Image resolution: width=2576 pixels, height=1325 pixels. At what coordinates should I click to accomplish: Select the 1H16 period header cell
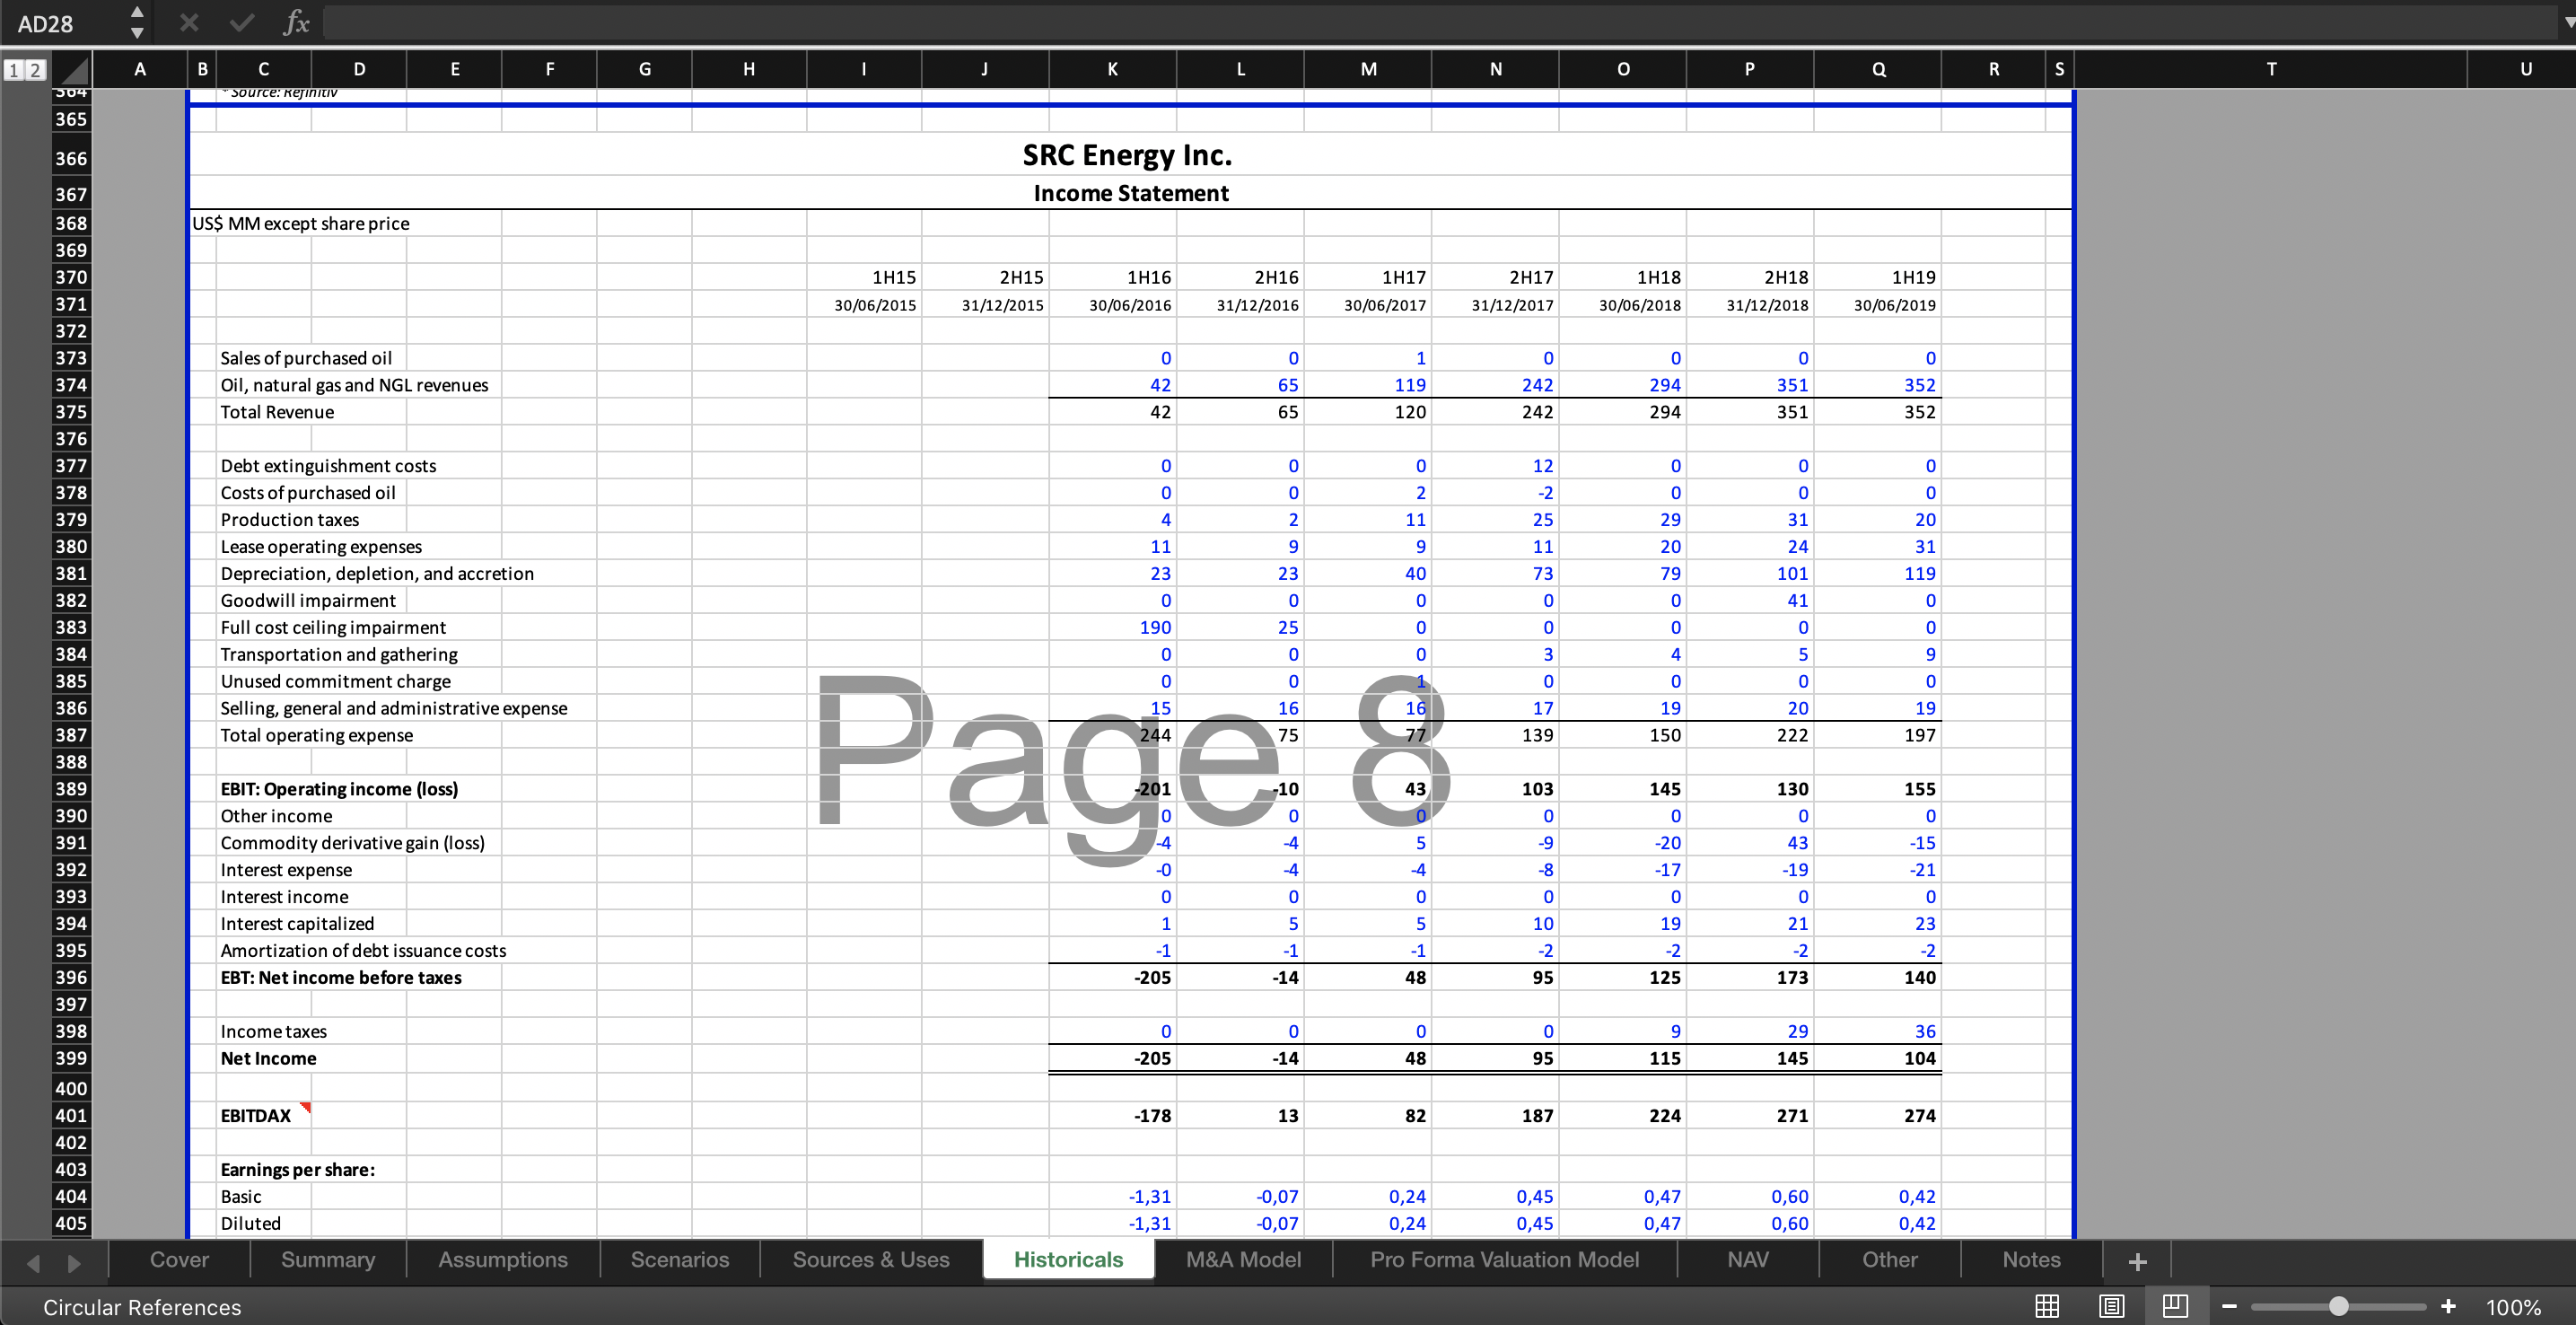pos(1112,277)
